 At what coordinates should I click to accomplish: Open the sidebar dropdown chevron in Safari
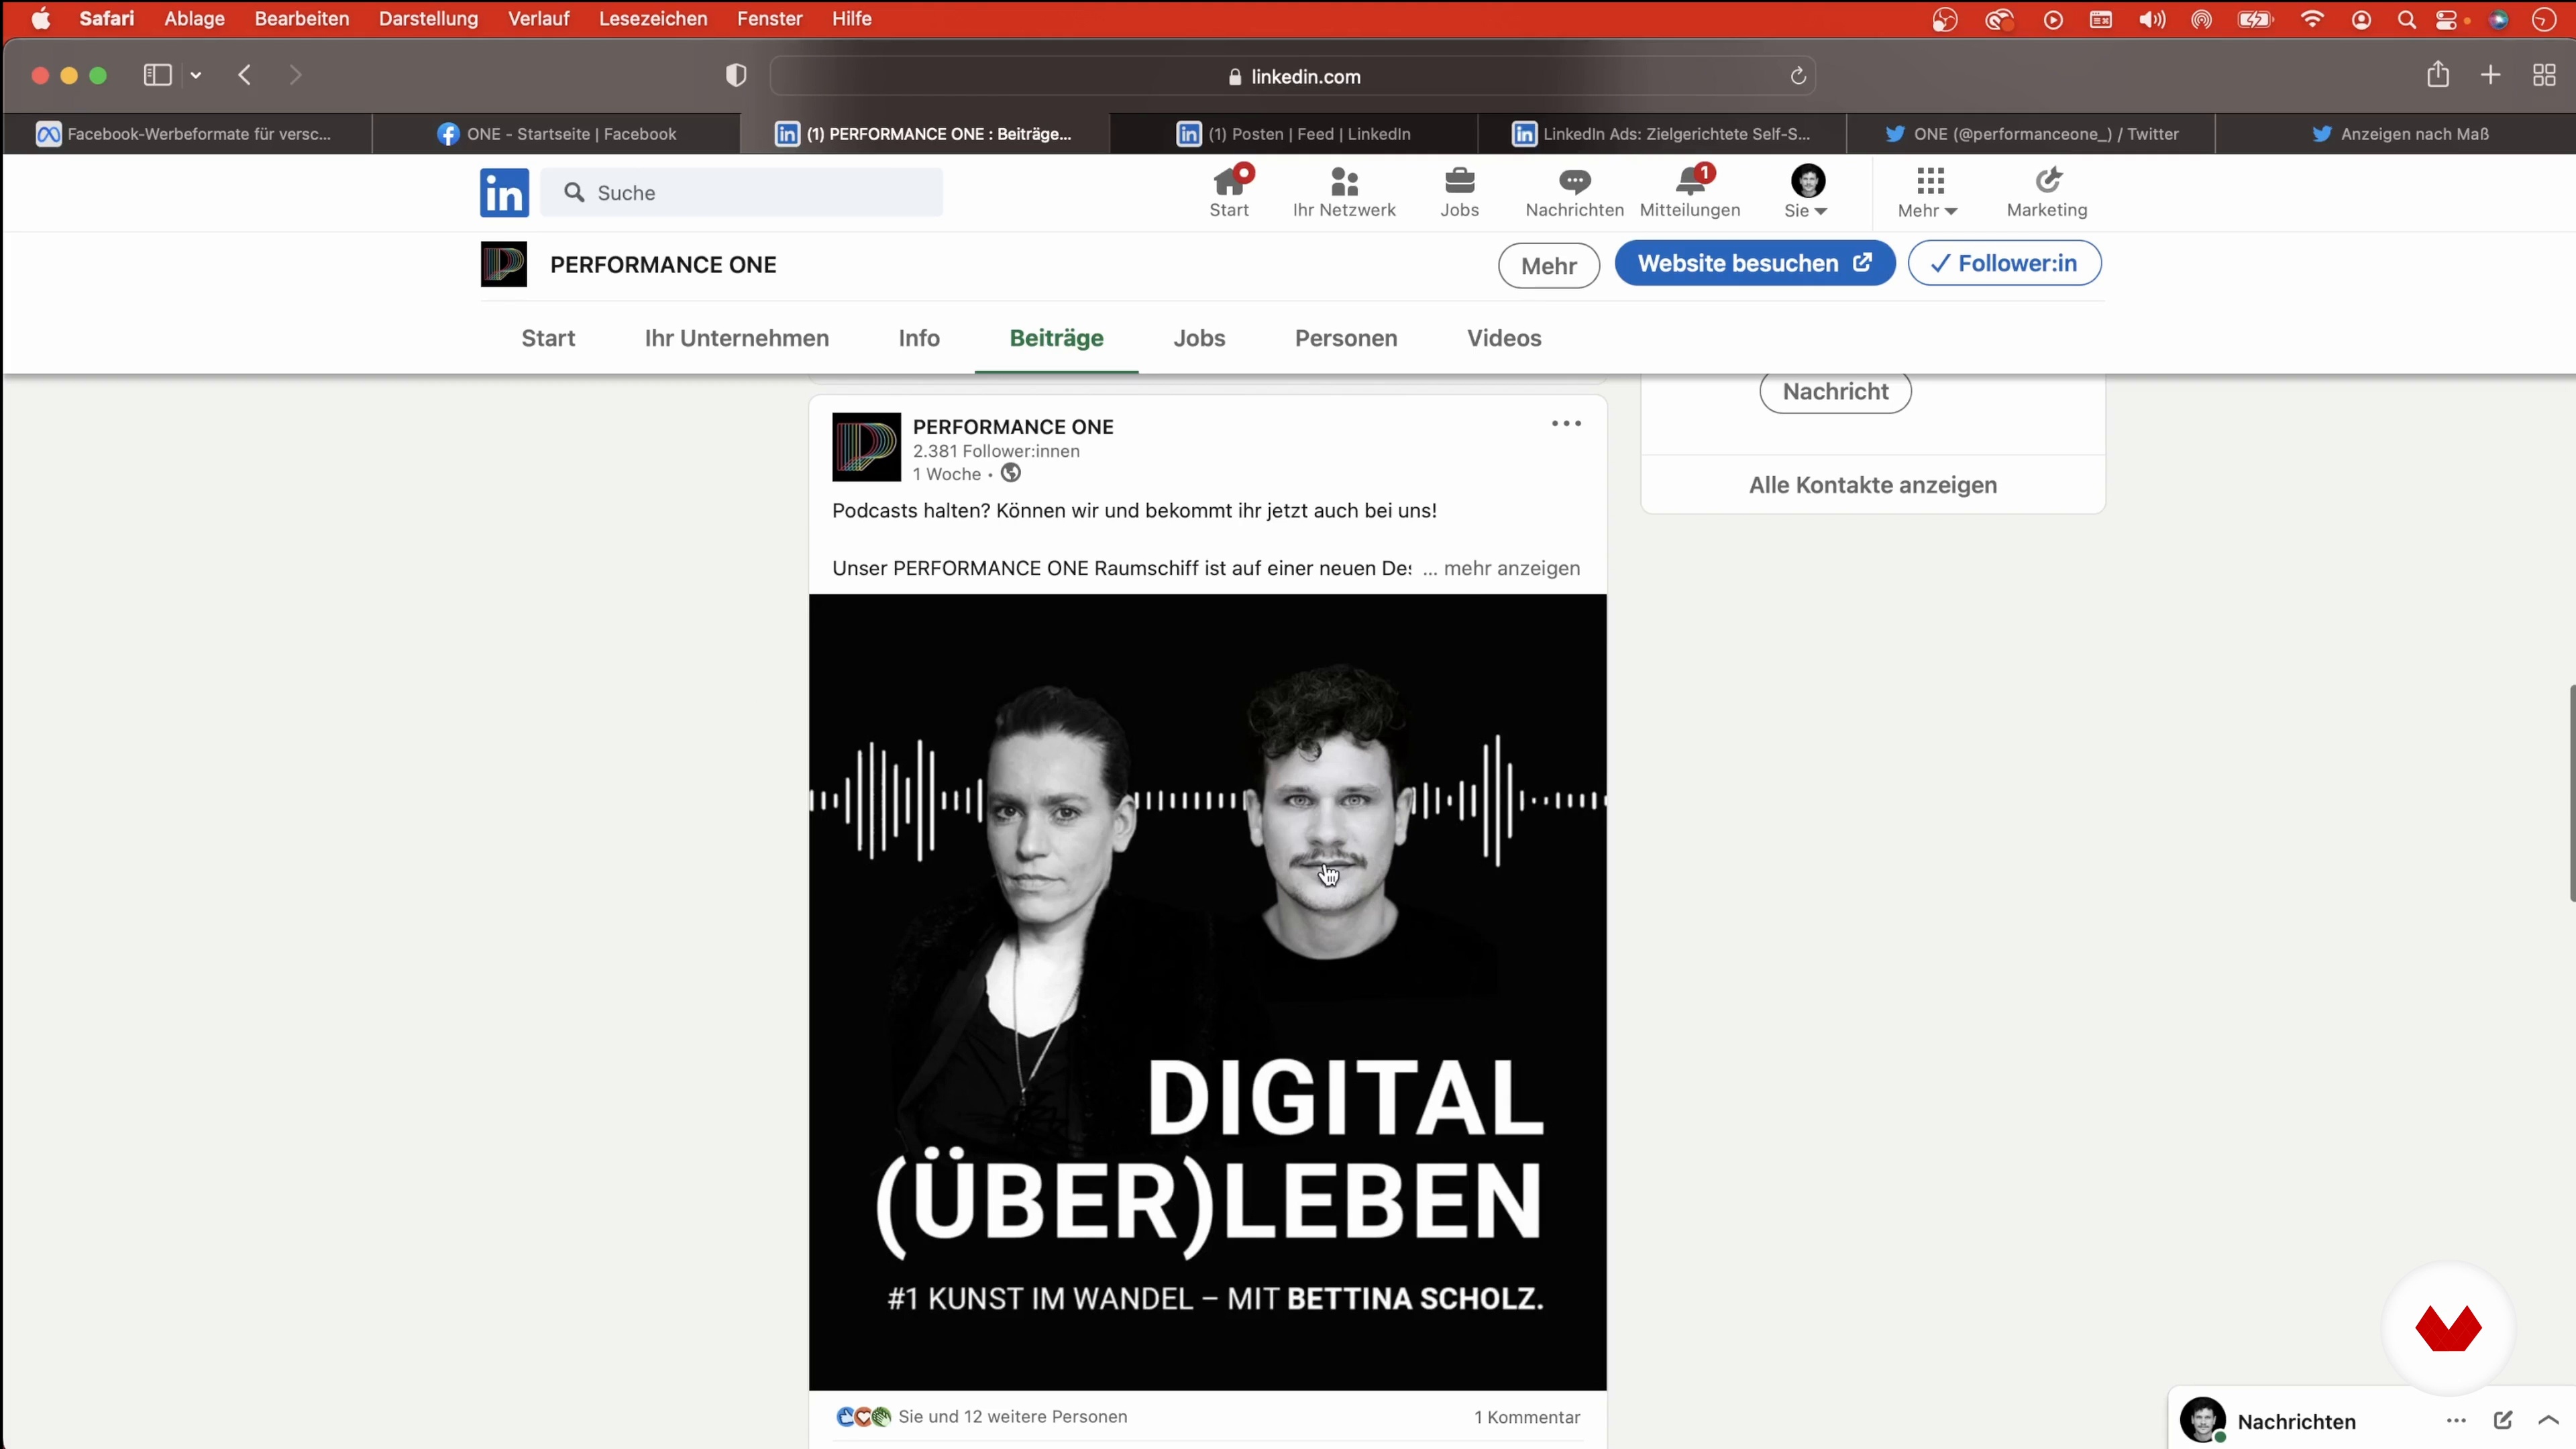click(196, 75)
